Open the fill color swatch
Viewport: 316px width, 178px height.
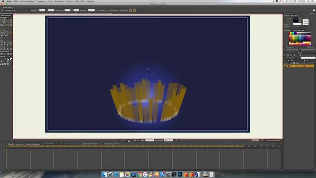pos(295,18)
